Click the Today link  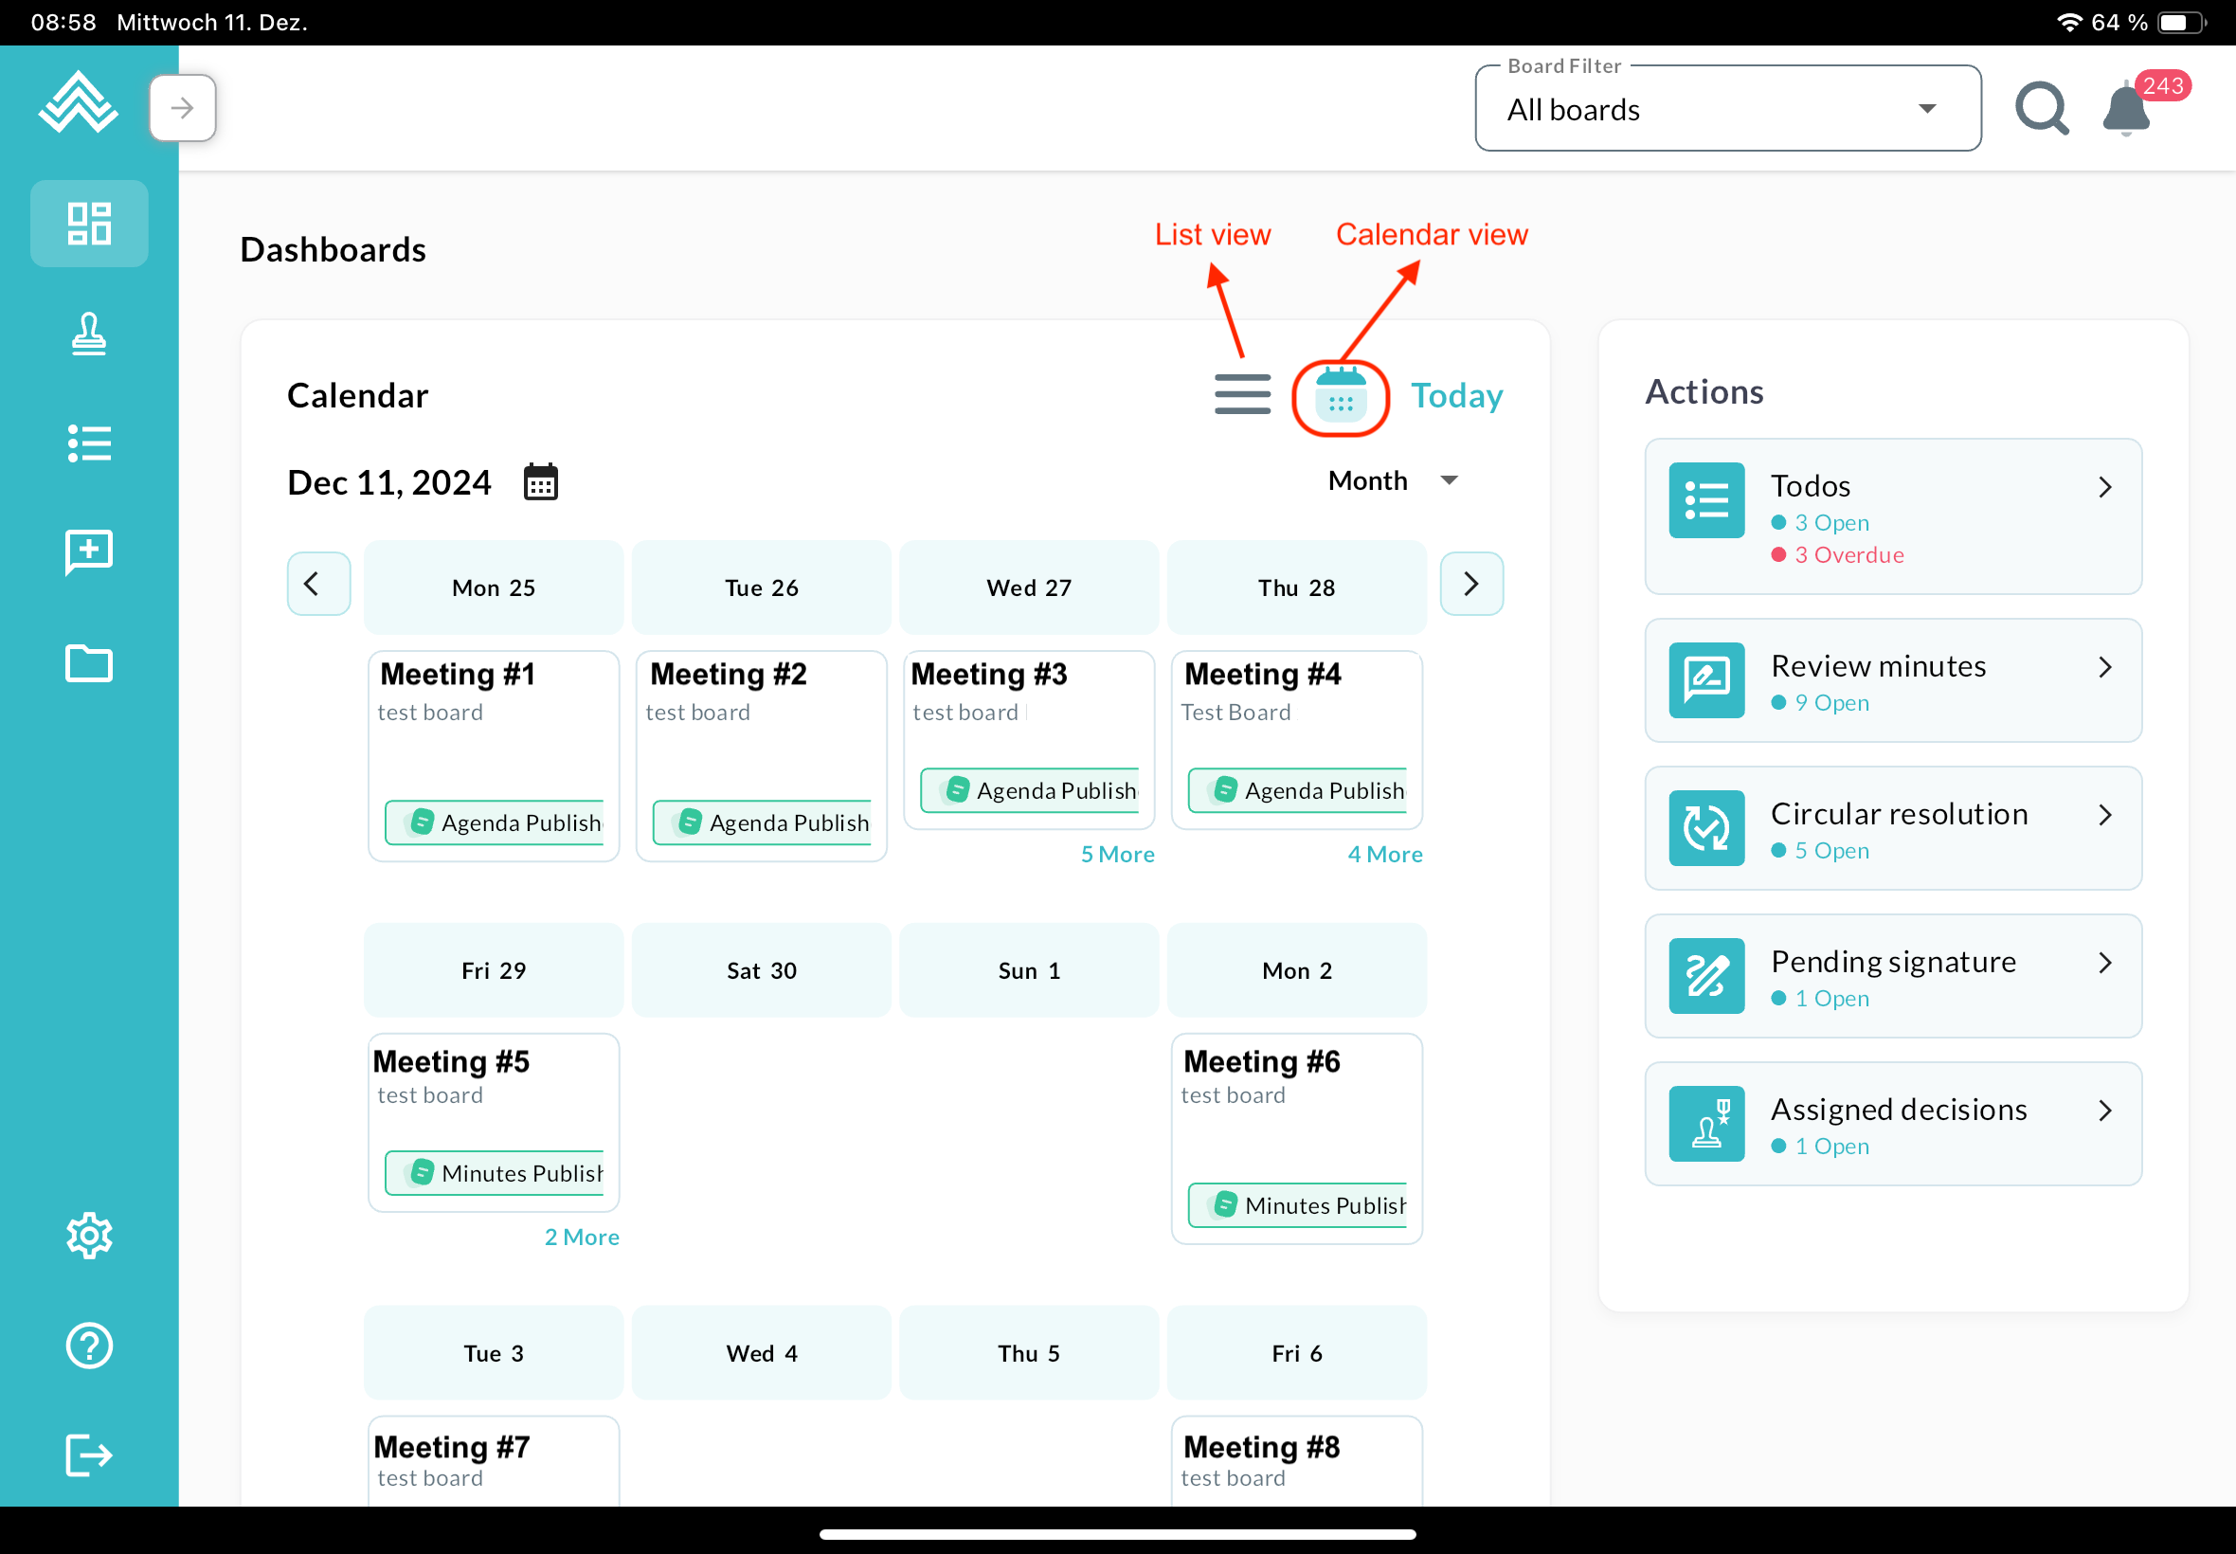pos(1456,395)
